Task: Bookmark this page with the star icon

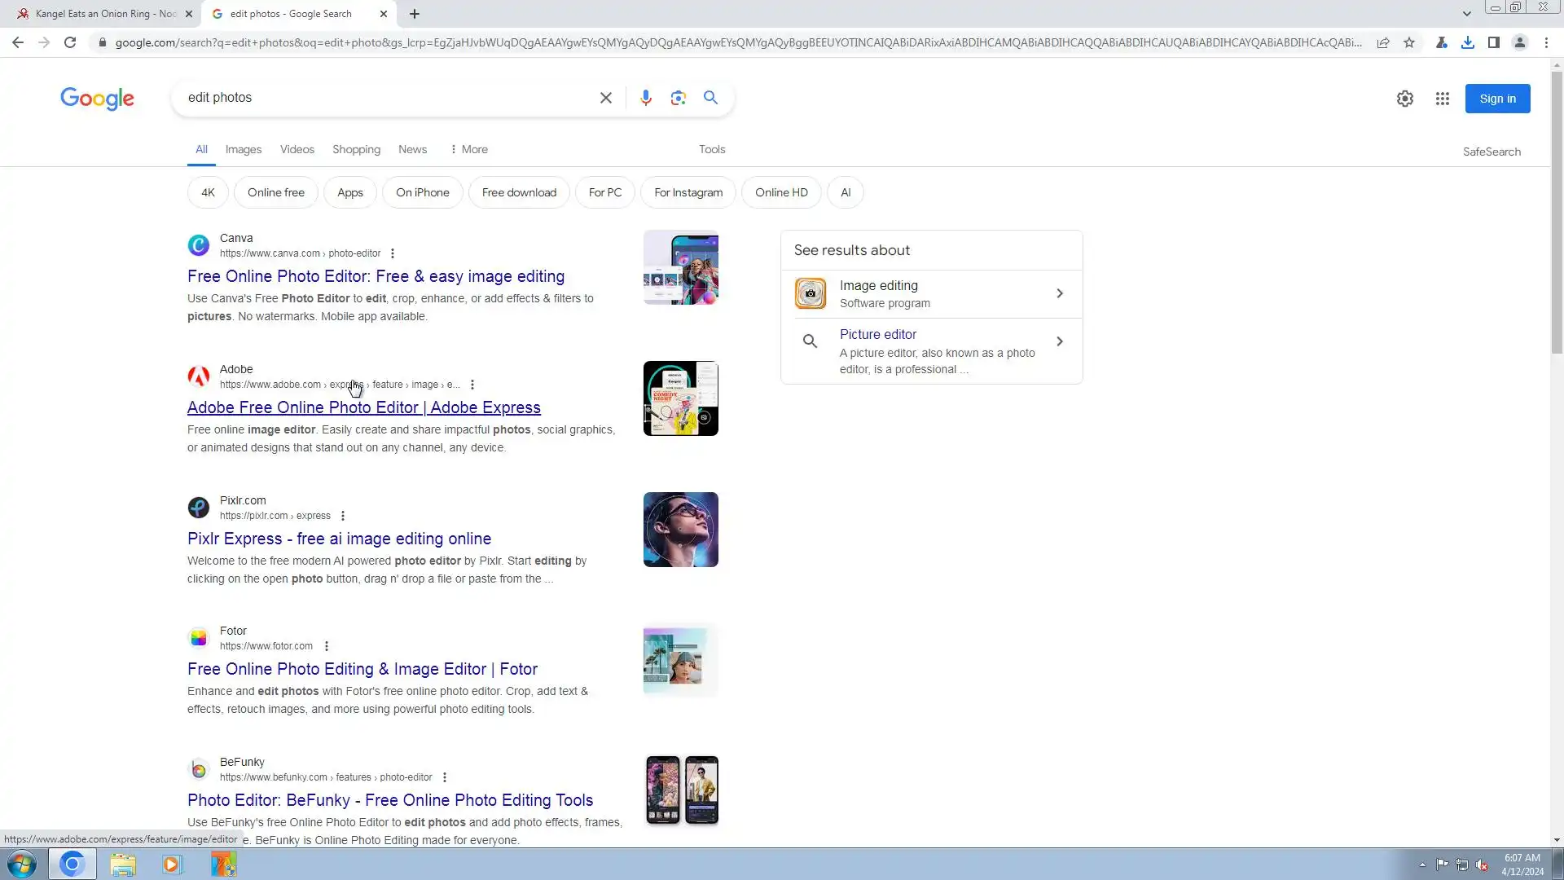Action: coord(1409,42)
